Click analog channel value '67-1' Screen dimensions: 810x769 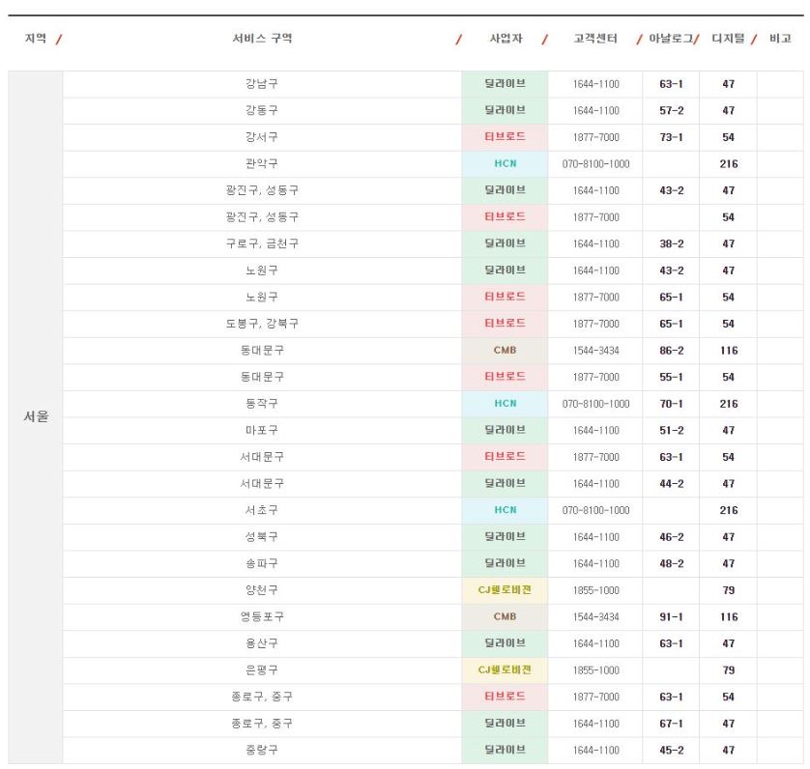(x=671, y=724)
